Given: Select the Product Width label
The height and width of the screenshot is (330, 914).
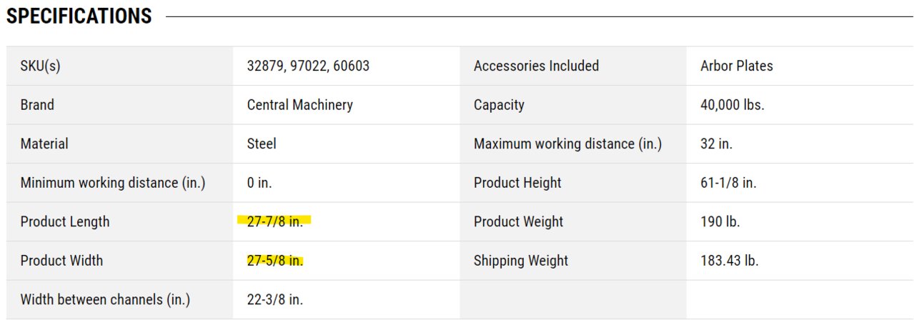Looking at the screenshot, I should click(x=61, y=261).
